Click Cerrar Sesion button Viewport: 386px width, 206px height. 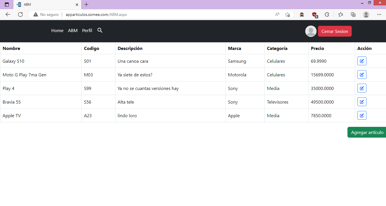click(x=335, y=31)
